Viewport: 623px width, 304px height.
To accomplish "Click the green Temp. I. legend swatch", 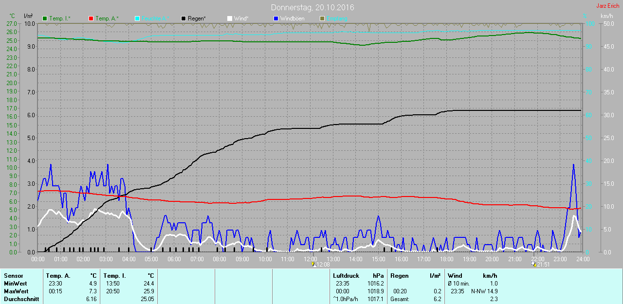I will click(45, 18).
